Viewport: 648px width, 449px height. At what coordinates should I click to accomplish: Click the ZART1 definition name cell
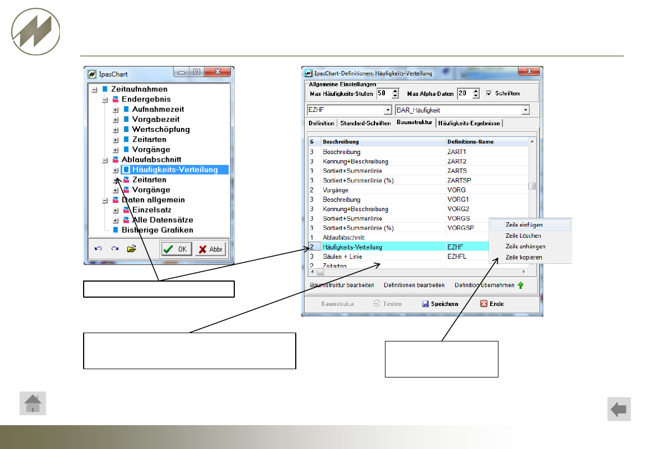(x=487, y=152)
